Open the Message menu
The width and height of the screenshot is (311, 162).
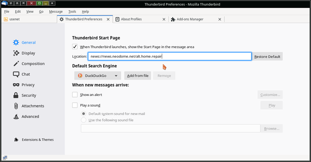click(x=56, y=12)
